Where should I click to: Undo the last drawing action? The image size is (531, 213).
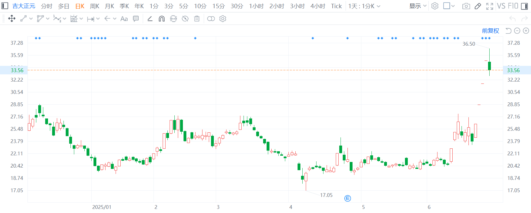(512, 19)
